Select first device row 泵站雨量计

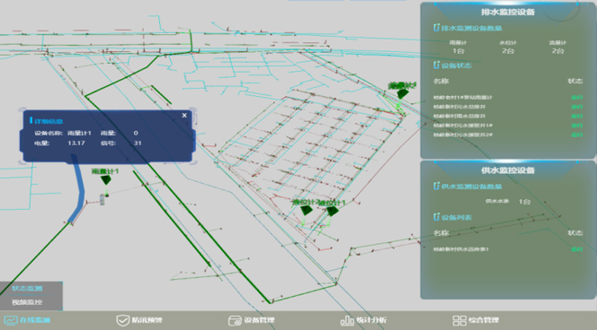pos(508,98)
